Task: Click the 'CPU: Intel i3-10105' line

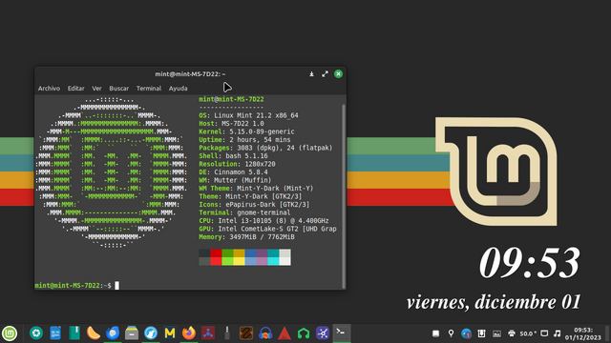Action: 263,221
